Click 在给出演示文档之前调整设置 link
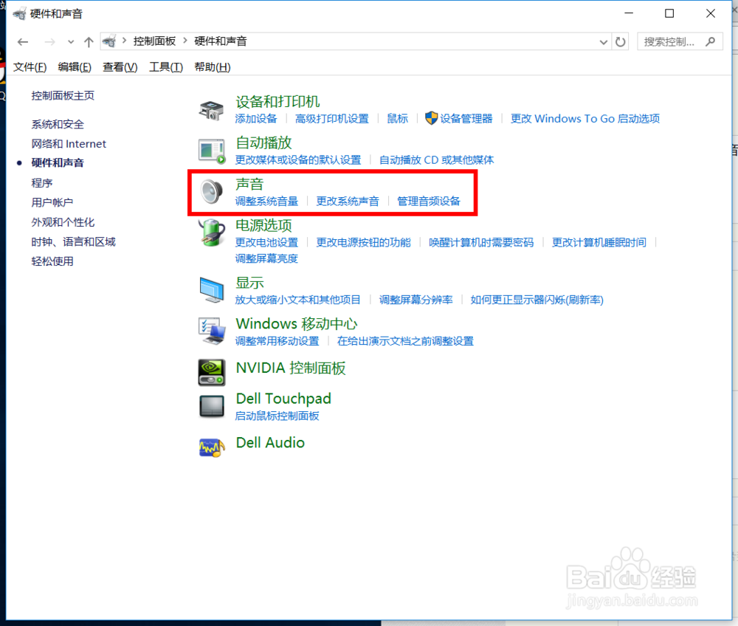This screenshot has width=738, height=626. click(405, 341)
